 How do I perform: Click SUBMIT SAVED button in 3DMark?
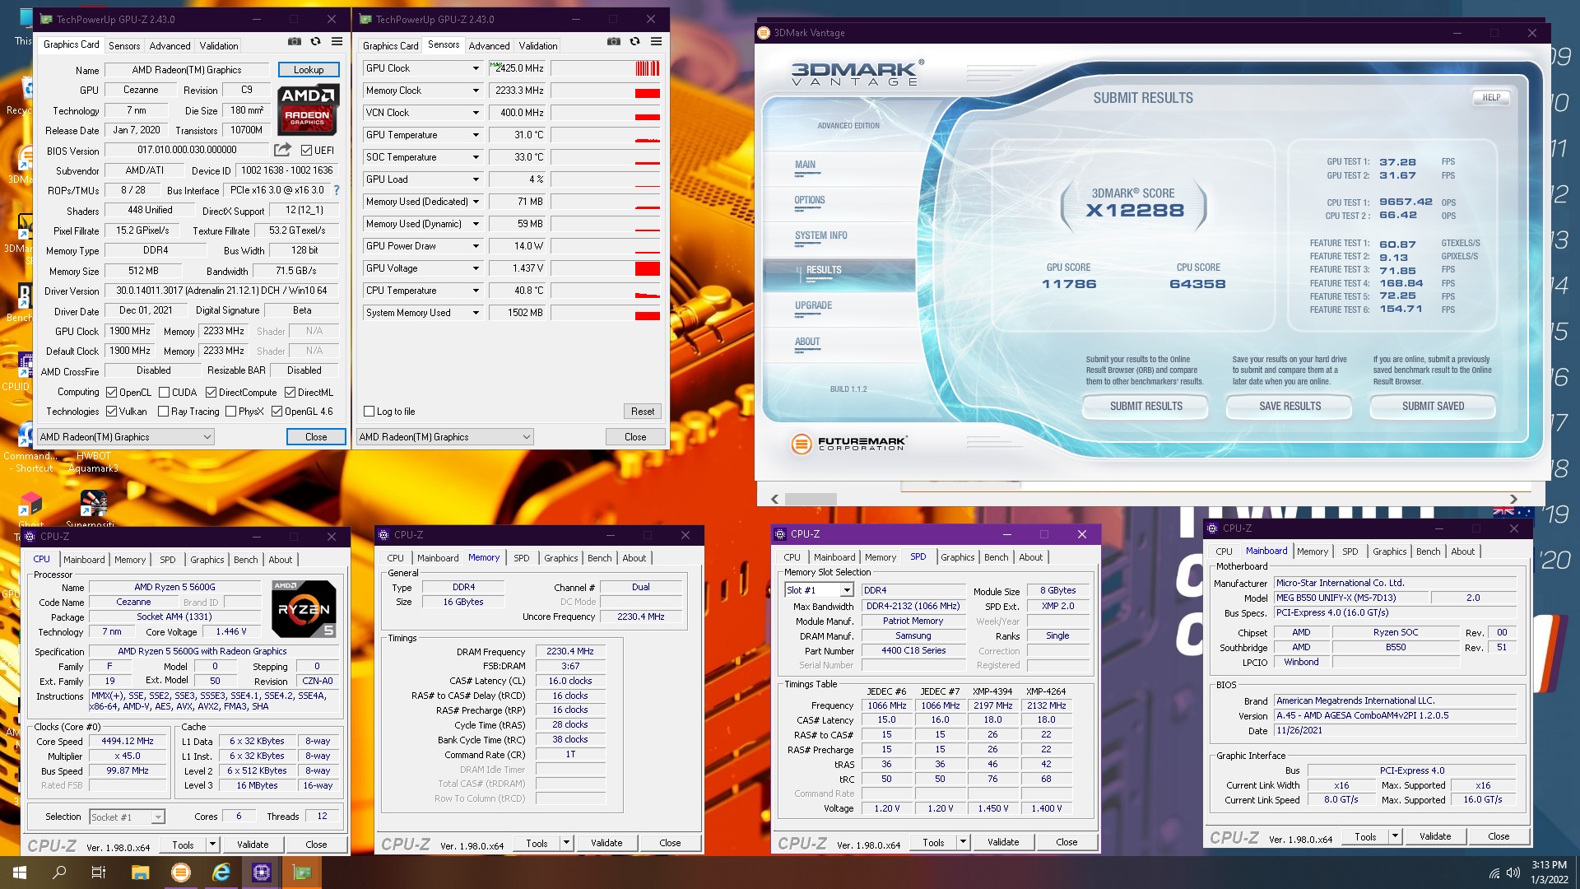point(1433,407)
